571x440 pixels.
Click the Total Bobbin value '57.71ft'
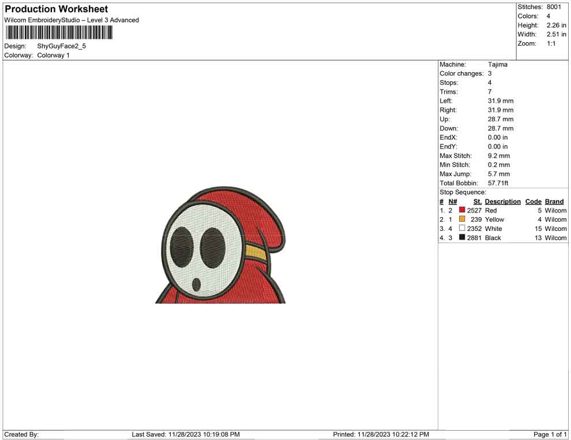click(x=498, y=183)
